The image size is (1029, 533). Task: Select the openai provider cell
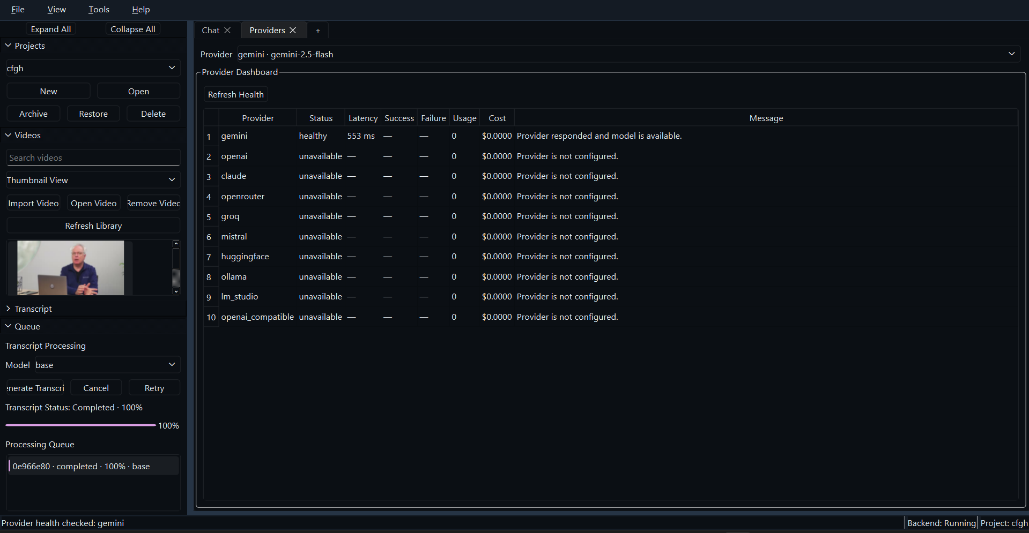point(258,156)
